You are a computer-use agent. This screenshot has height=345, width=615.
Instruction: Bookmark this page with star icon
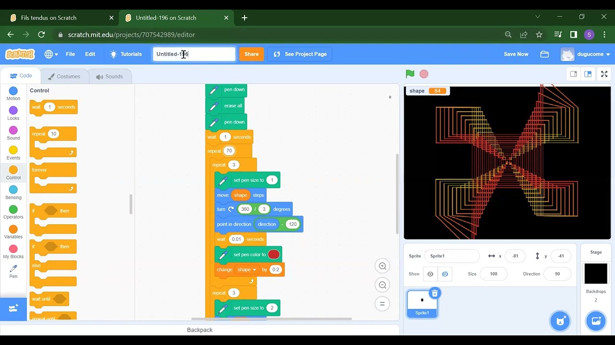tap(539, 34)
